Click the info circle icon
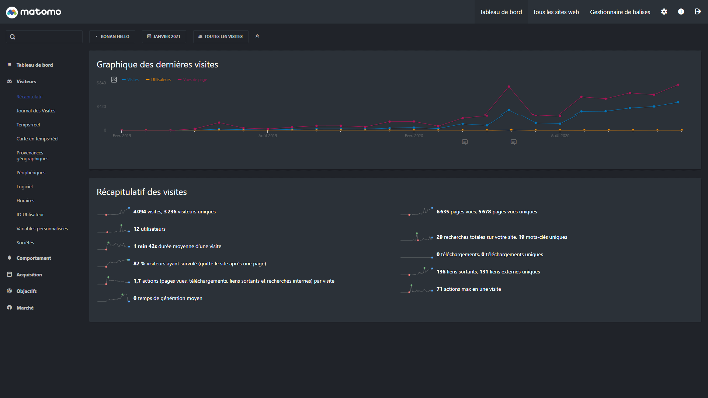 pos(681,12)
